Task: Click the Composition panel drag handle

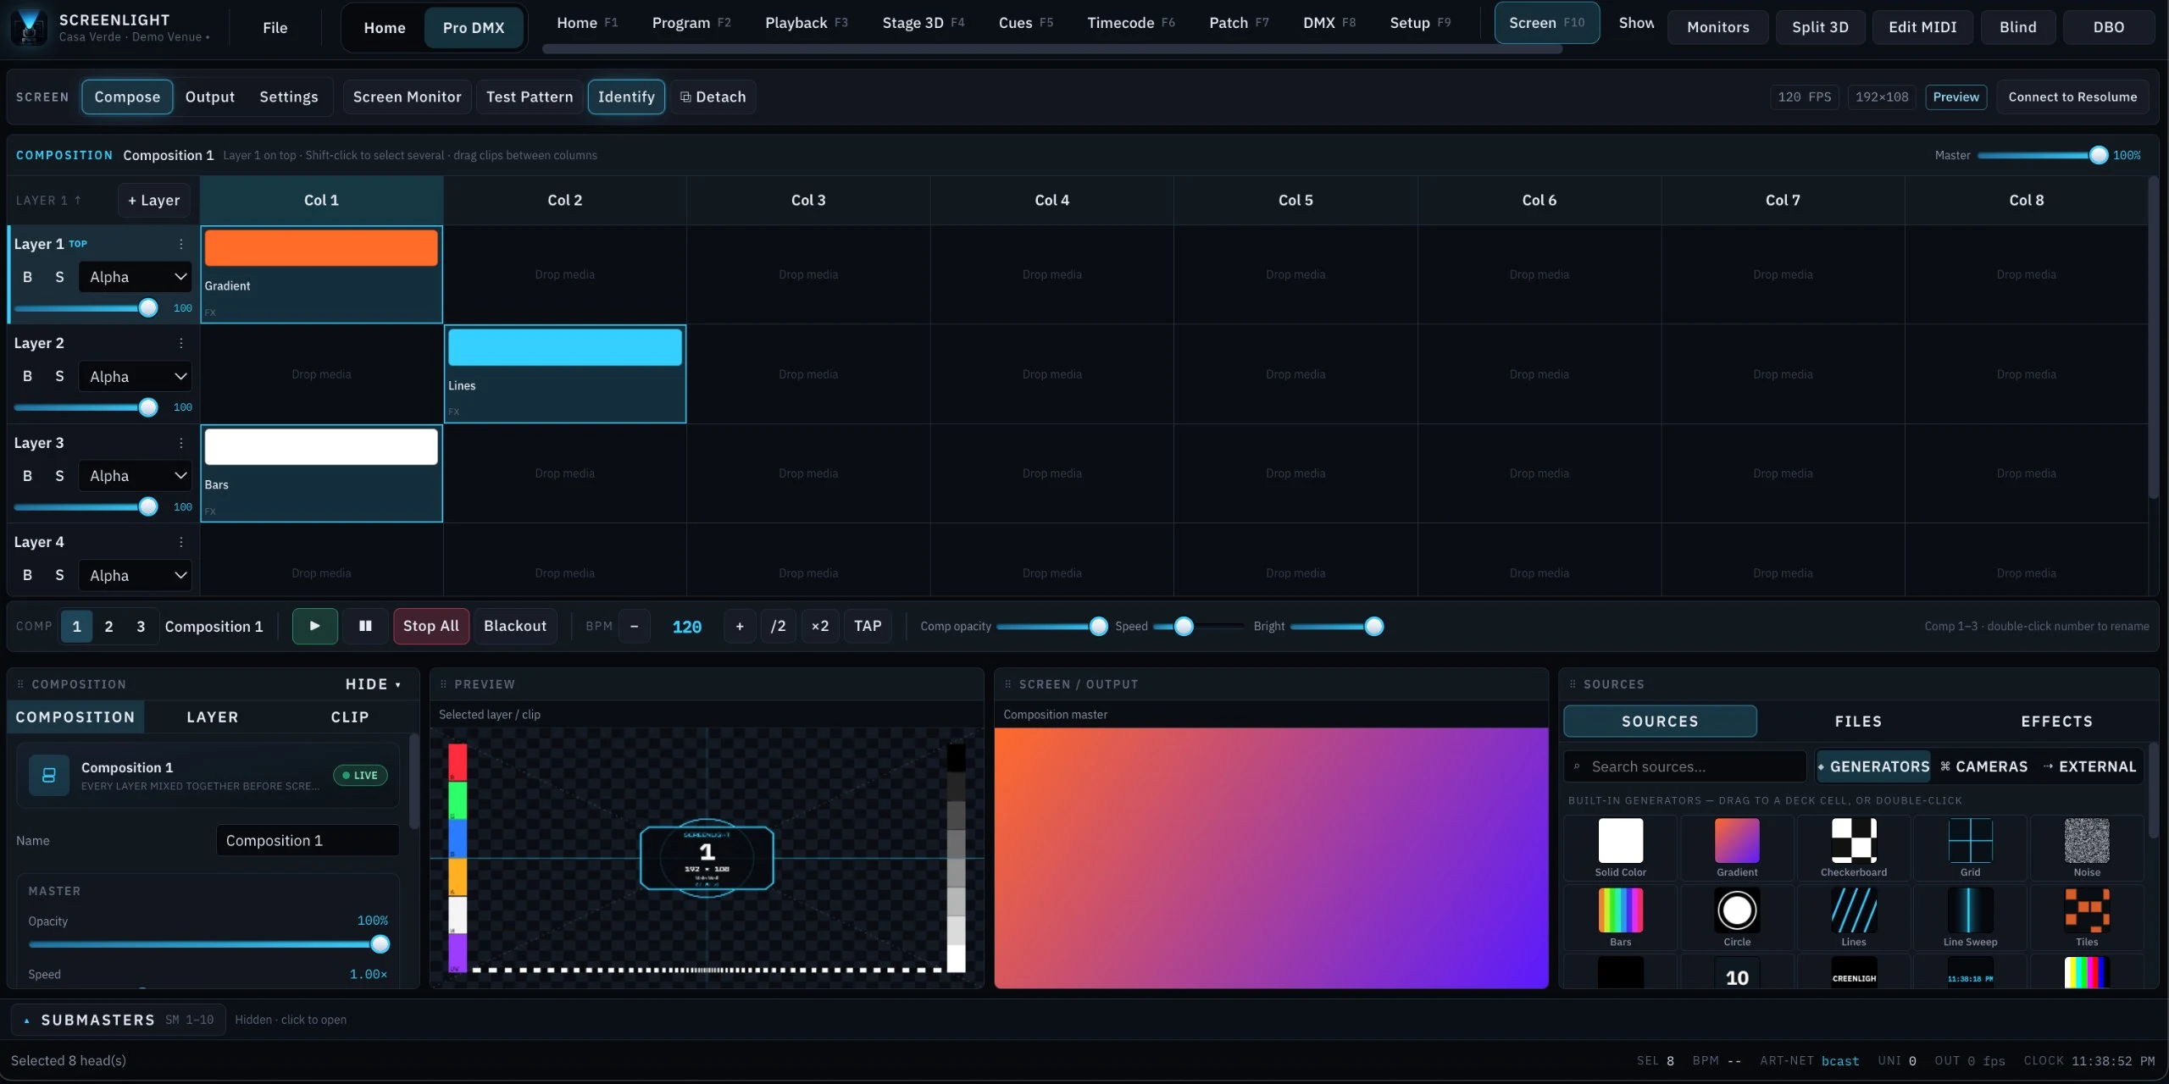Action: click(x=20, y=684)
